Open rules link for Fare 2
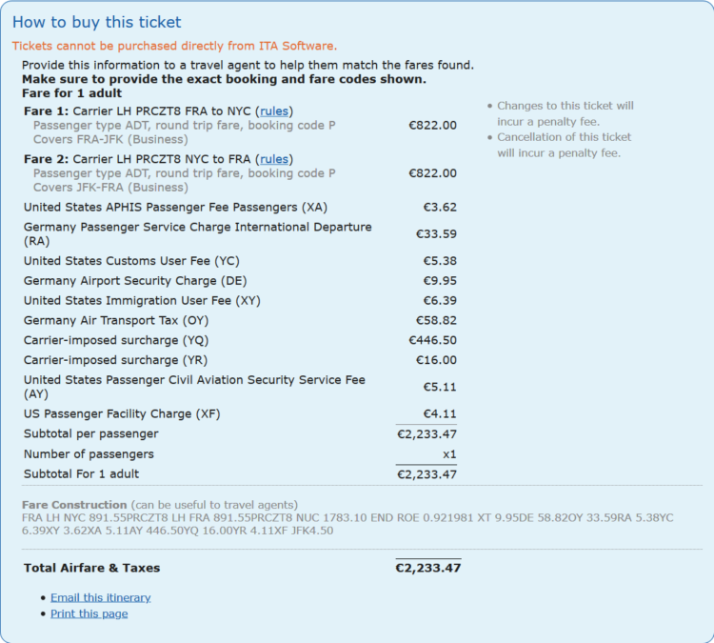 (274, 159)
